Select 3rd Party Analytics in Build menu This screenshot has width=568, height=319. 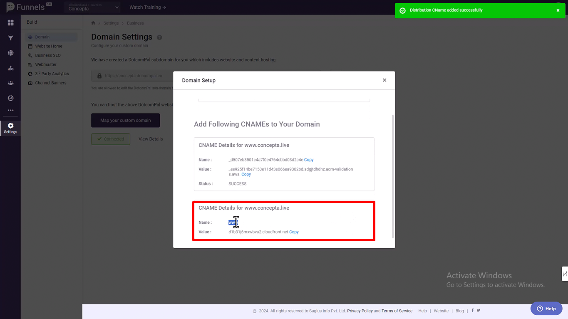(48, 74)
